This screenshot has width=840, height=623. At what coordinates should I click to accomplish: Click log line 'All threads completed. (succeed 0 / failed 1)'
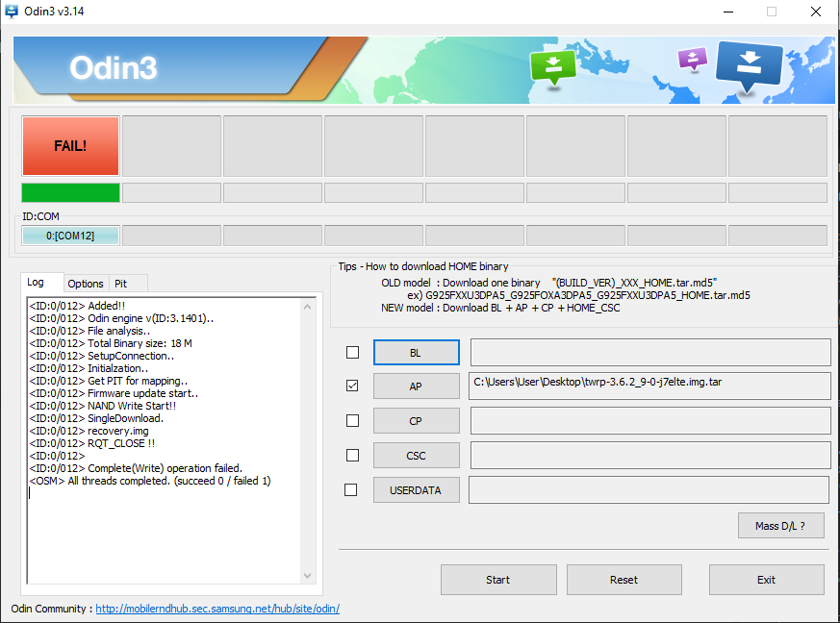coord(150,481)
